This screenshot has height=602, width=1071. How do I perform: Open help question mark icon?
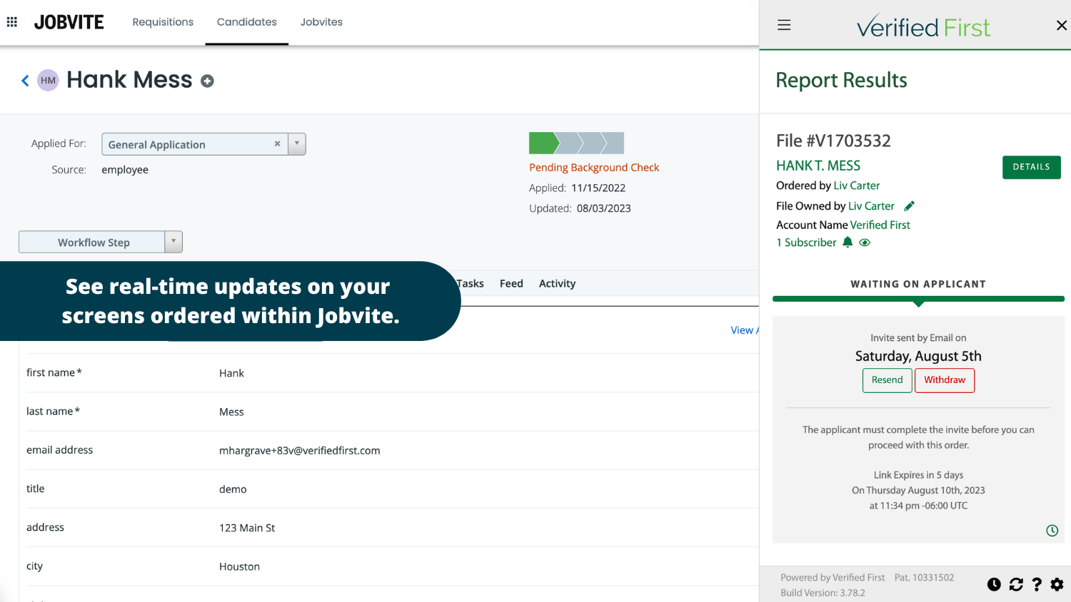tap(1037, 585)
